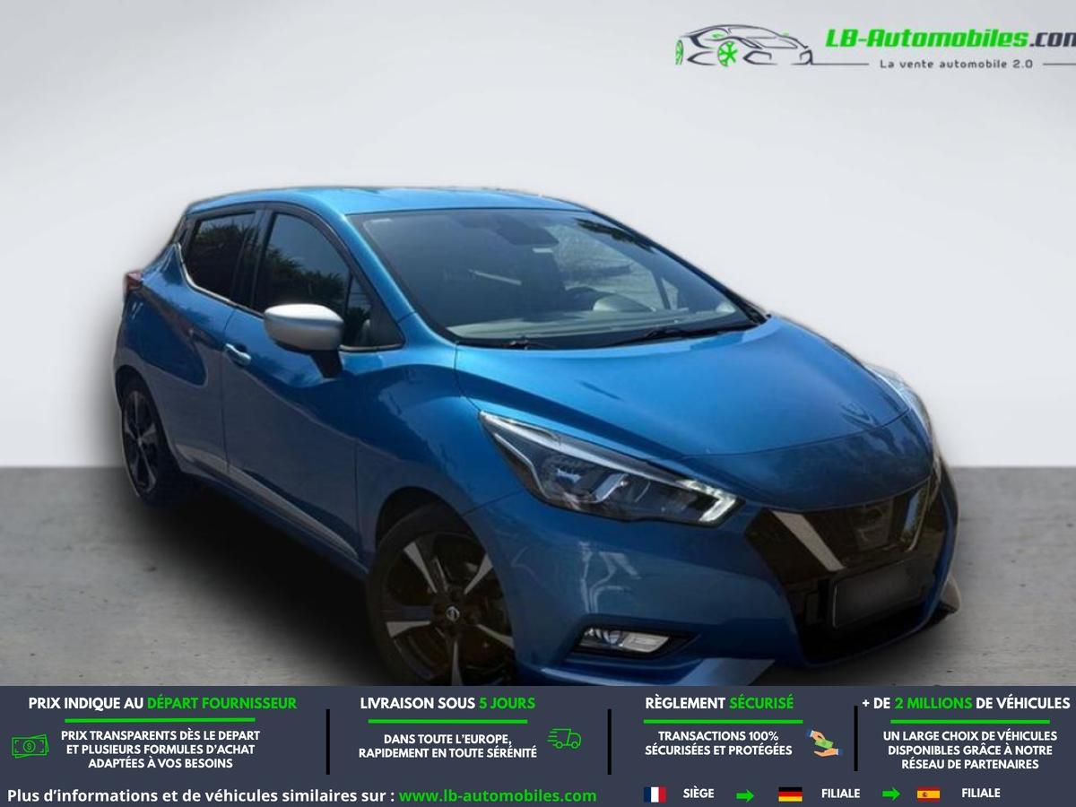Click the French flag icon
Image resolution: width=1076 pixels, height=807 pixels.
tap(655, 794)
